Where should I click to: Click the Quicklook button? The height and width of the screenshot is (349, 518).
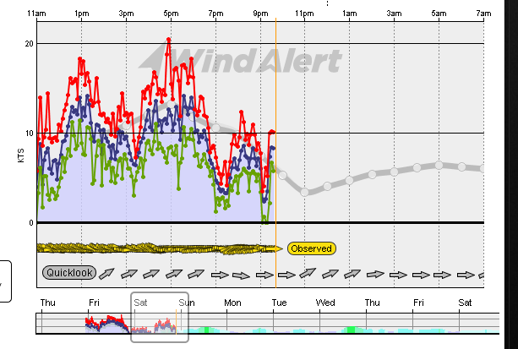[x=69, y=273]
